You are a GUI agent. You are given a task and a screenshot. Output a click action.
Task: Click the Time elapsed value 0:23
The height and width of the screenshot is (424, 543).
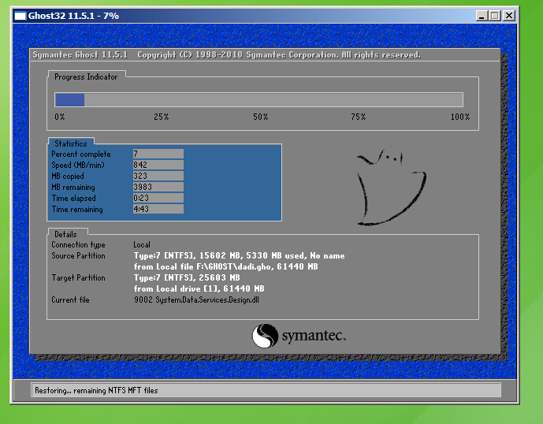click(x=158, y=198)
